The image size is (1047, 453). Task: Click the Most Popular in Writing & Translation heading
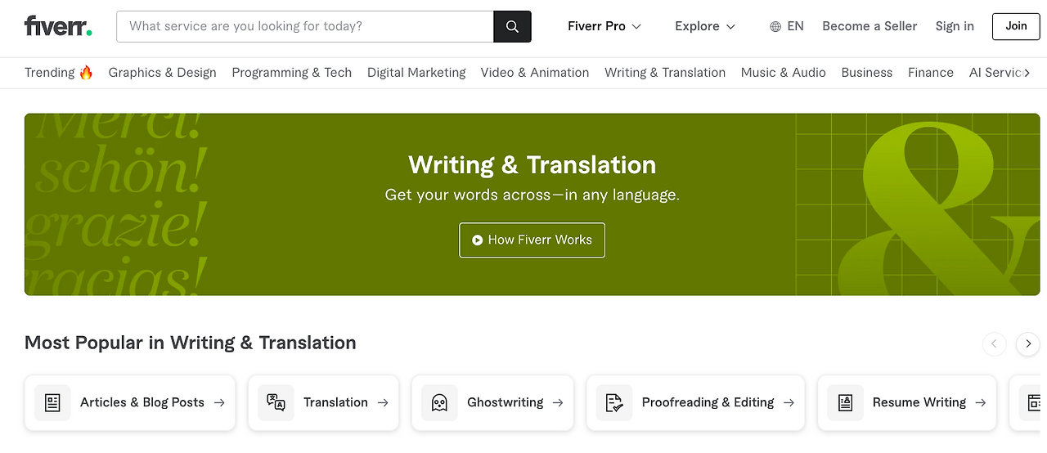(191, 343)
